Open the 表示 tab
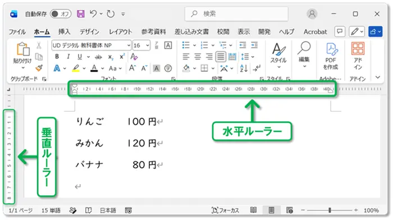 (x=244, y=32)
